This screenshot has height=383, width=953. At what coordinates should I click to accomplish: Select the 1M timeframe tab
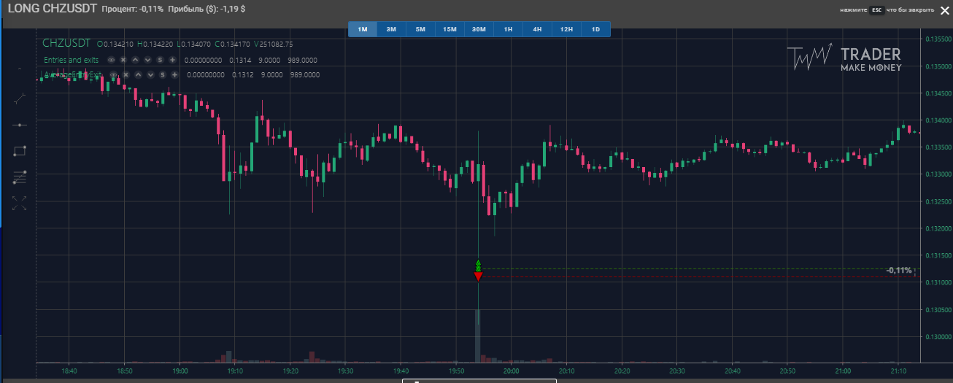[x=362, y=29]
